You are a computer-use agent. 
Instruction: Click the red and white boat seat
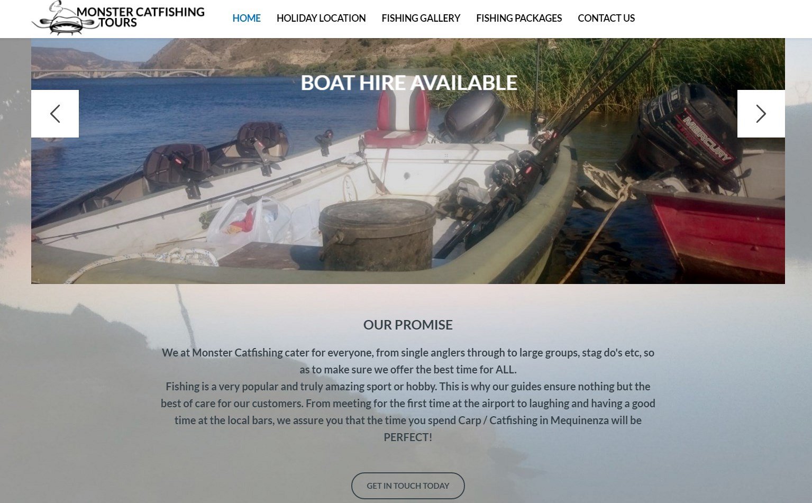coord(398,117)
